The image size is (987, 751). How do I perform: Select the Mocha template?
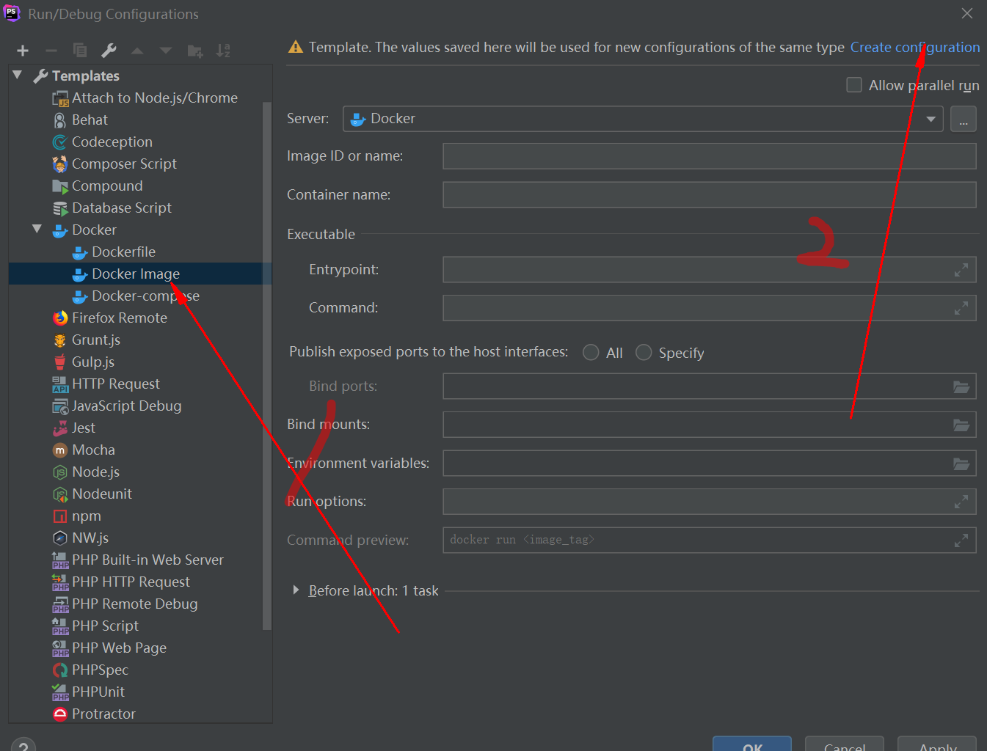click(139, 450)
